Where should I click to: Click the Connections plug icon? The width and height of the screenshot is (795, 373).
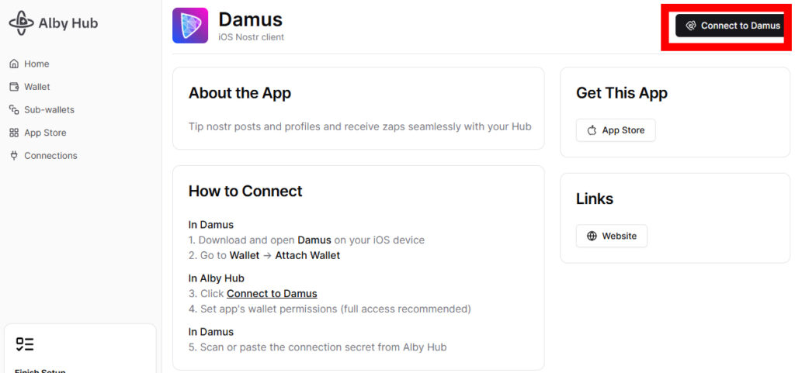14,155
